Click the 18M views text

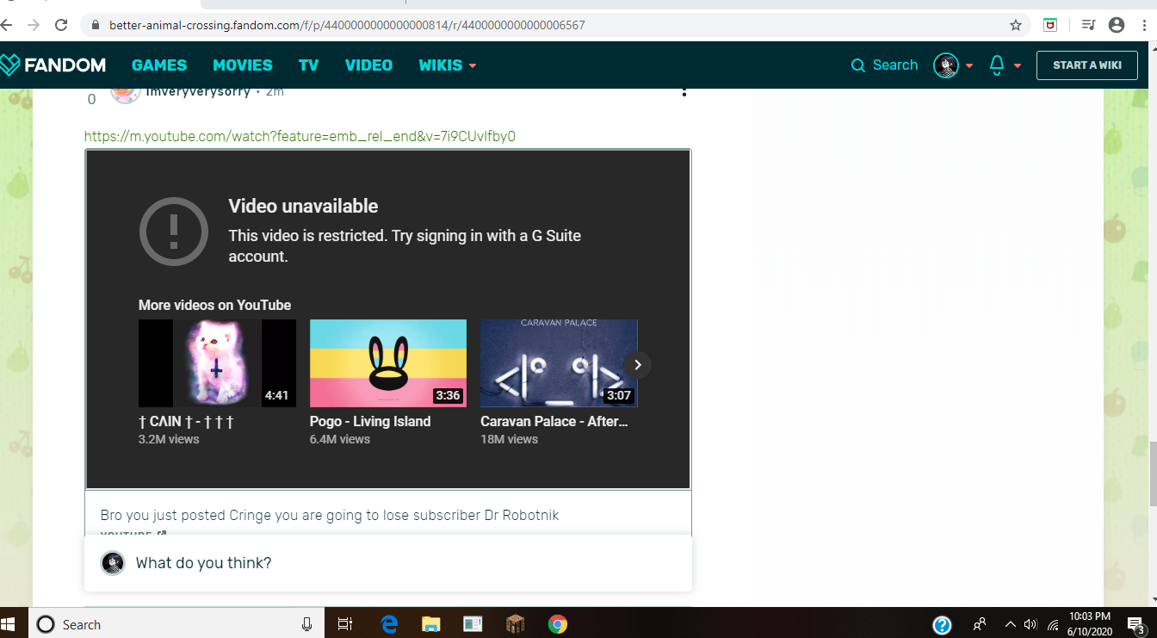pyautogui.click(x=509, y=439)
